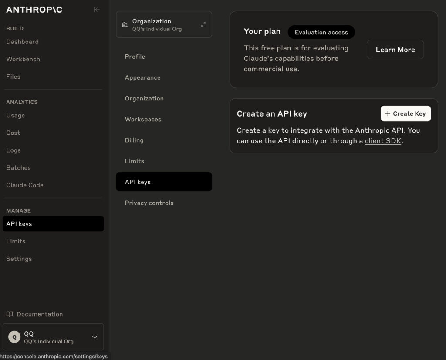Screen dimensions: 446x360
Task: Collapse the sidebar with the arrow icon
Action: point(97,10)
